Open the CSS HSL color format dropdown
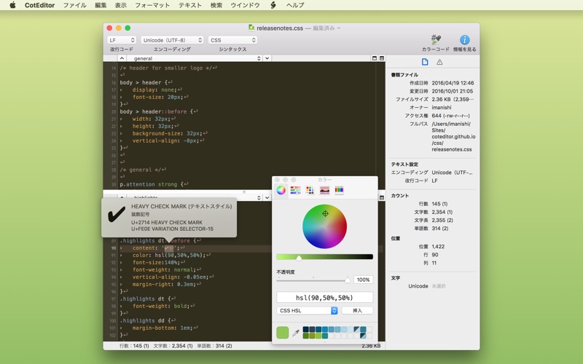This screenshot has height=364, width=583. pyautogui.click(x=307, y=311)
